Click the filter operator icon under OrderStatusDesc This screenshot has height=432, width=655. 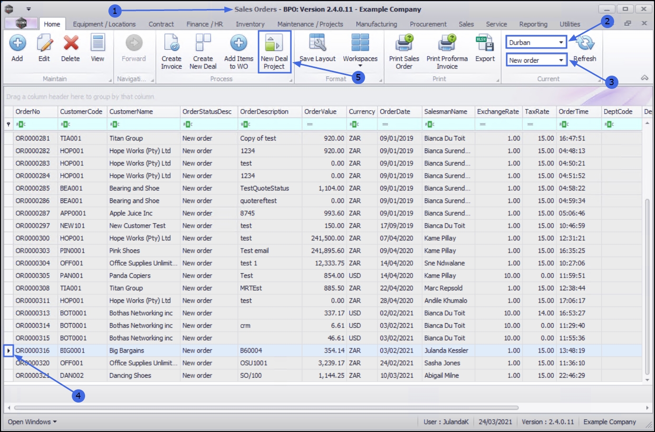click(x=188, y=125)
